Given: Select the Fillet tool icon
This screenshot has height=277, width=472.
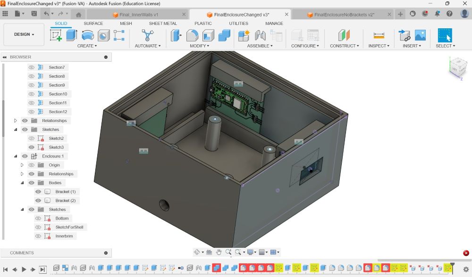Looking at the screenshot, I should pyautogui.click(x=192, y=35).
